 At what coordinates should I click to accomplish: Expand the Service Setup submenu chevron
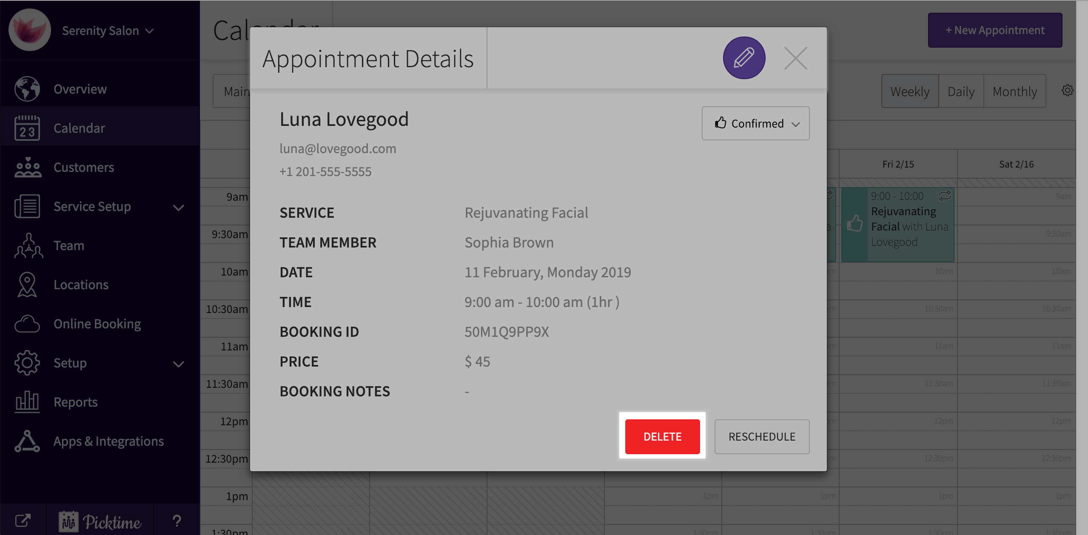(179, 208)
